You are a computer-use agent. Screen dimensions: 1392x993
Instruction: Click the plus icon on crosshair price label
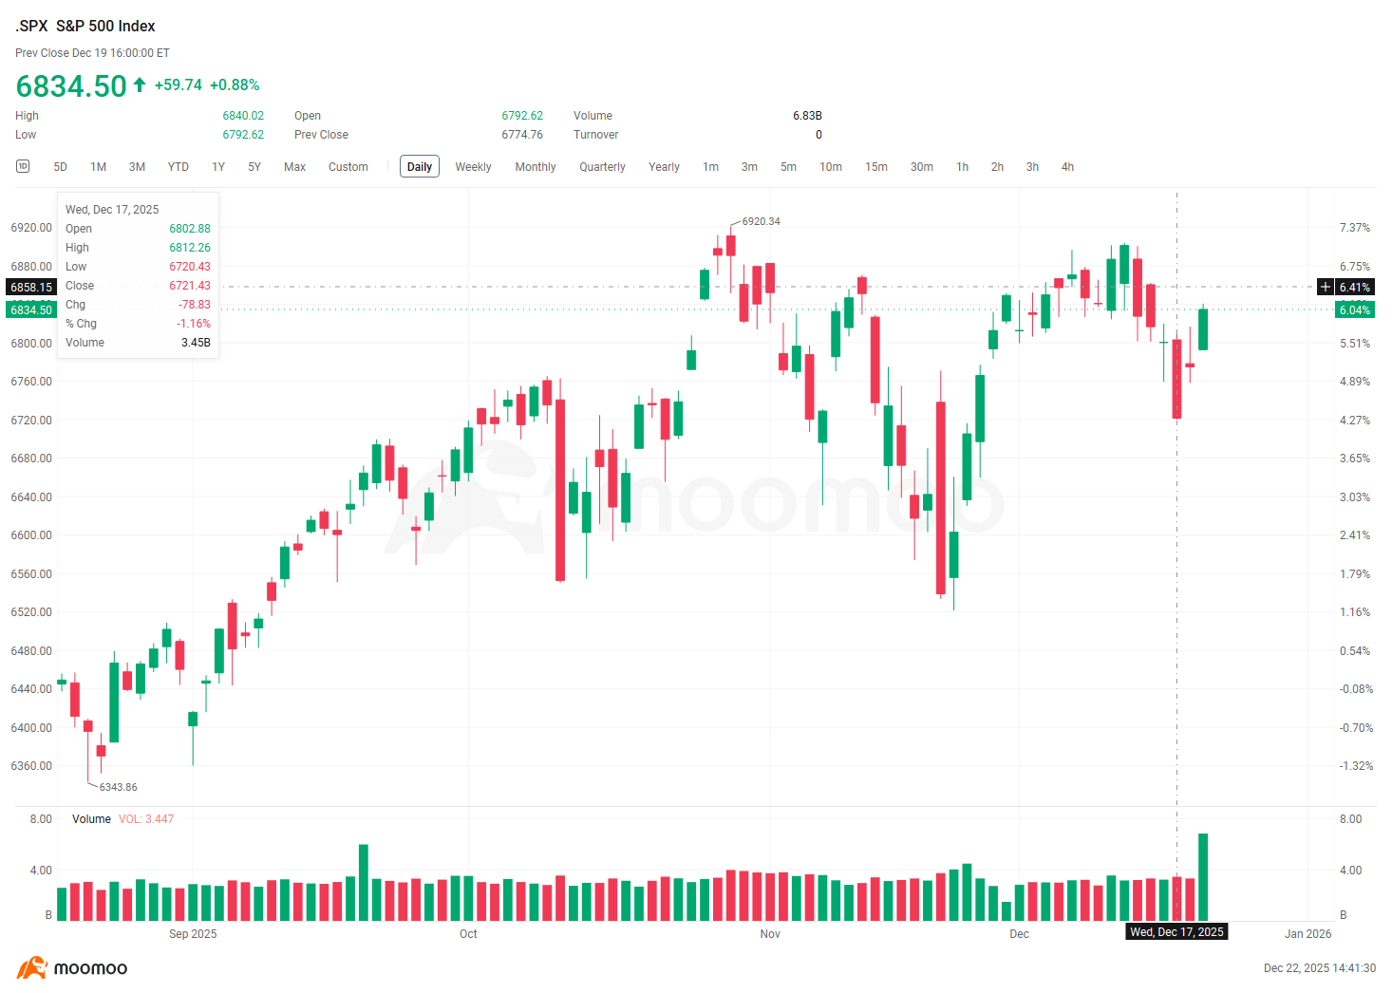[1326, 287]
